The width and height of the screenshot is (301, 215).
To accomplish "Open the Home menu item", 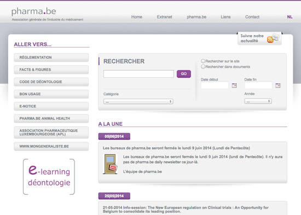I will coord(137,17).
